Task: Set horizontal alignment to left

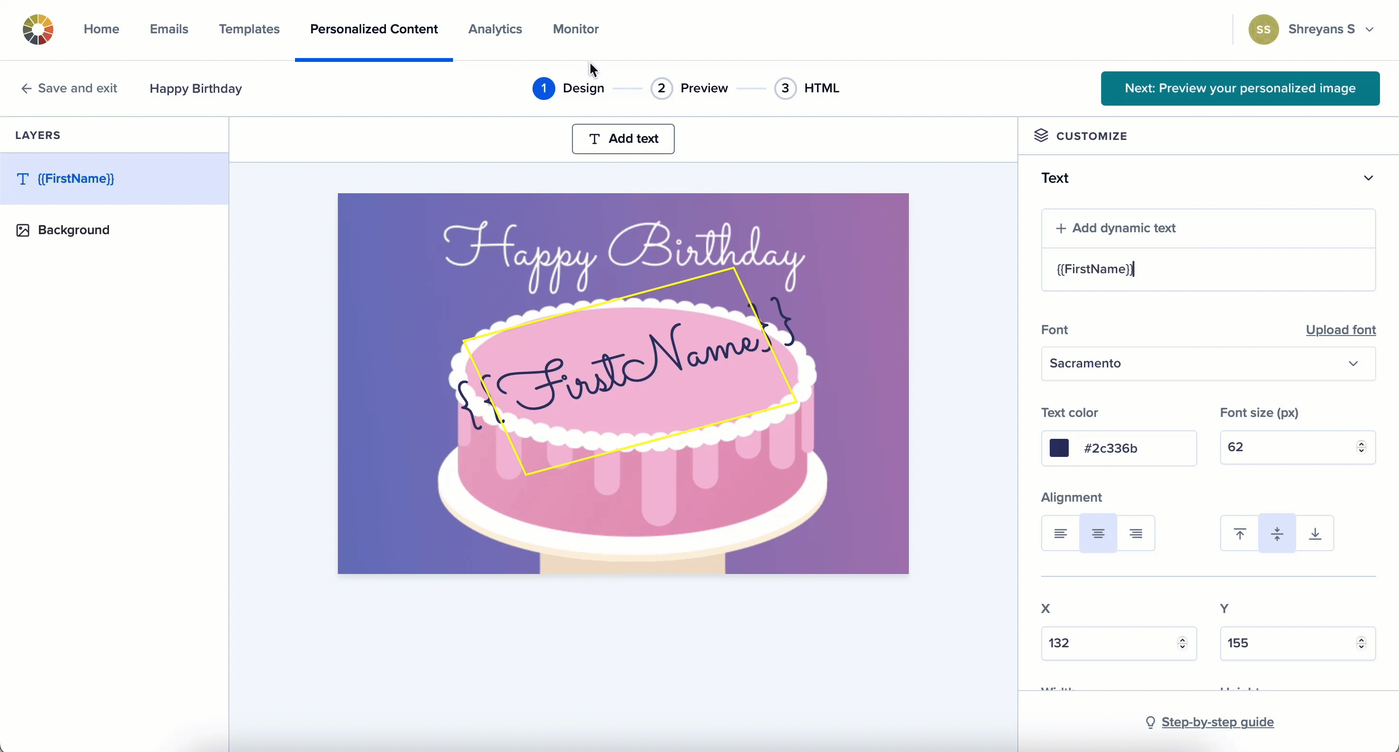Action: pos(1060,534)
